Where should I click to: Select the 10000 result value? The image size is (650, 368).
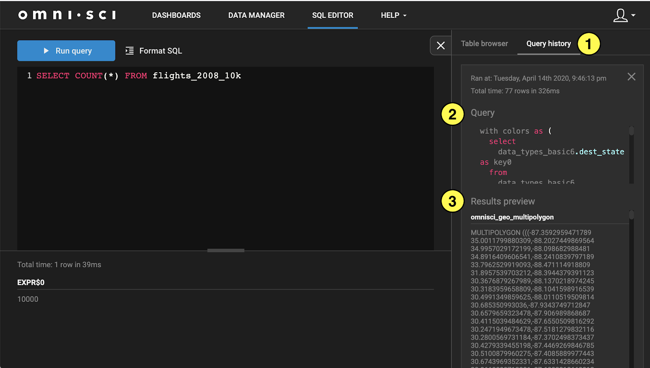[28, 299]
